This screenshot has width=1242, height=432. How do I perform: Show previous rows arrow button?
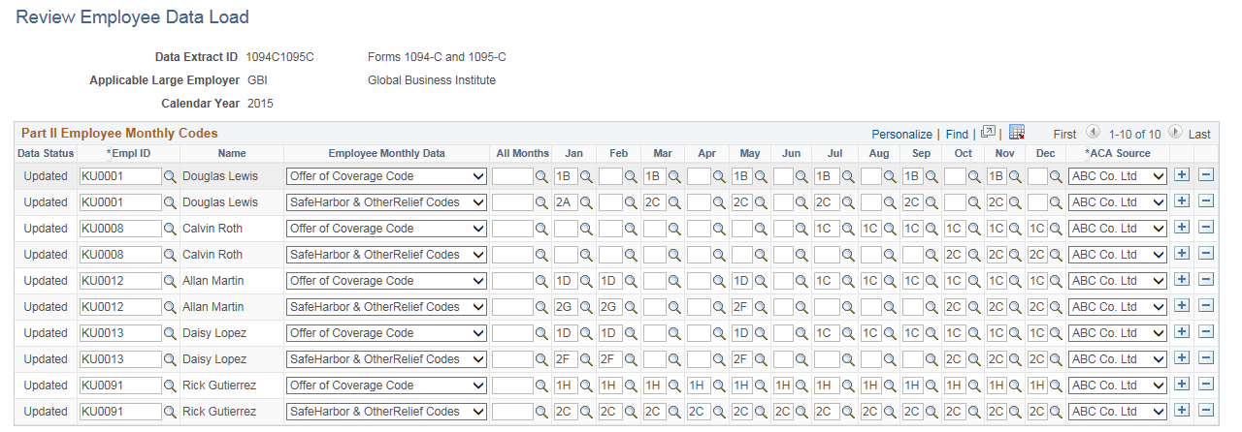pyautogui.click(x=1093, y=133)
